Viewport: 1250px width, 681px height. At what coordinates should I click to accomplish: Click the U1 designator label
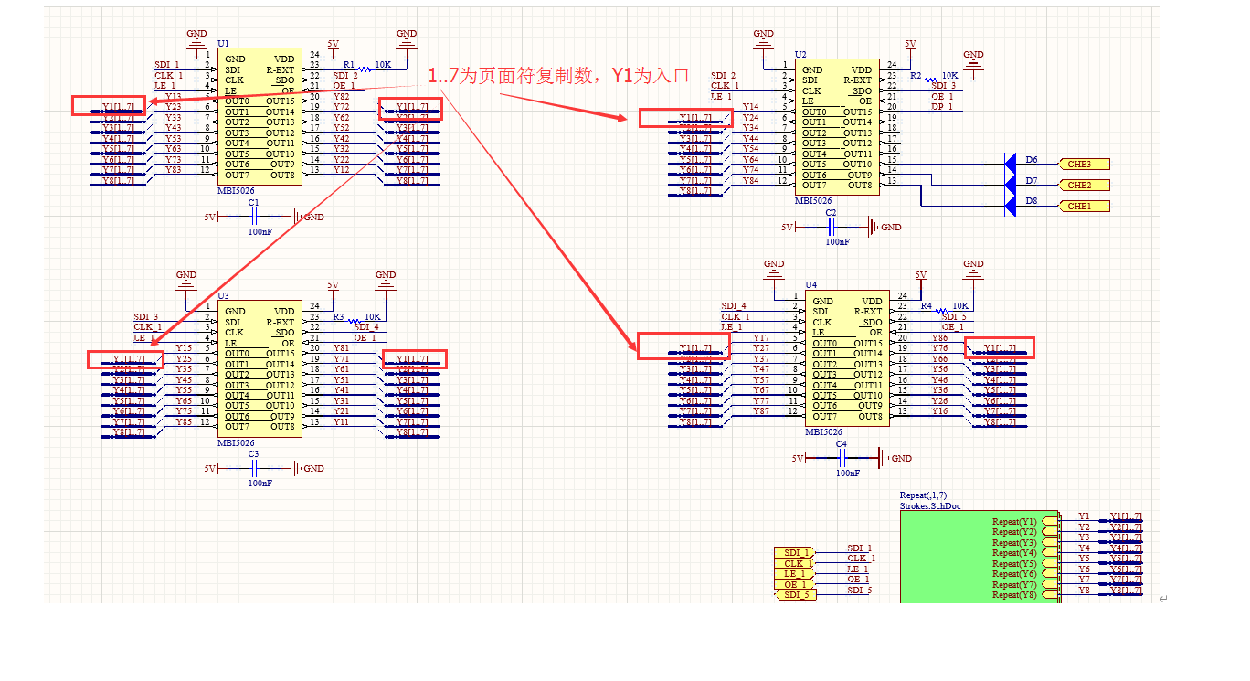(x=224, y=44)
